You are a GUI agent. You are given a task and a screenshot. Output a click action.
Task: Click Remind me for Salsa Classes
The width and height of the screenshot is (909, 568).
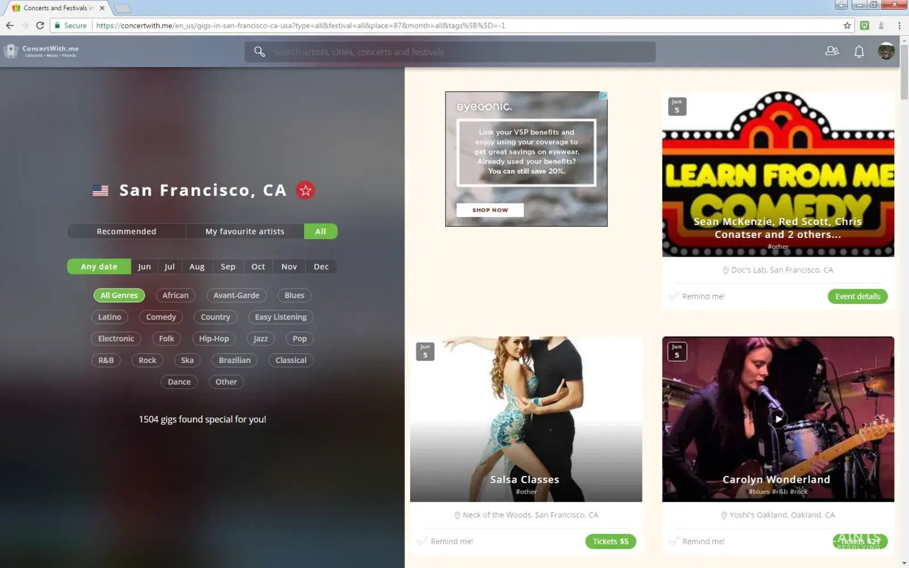(x=445, y=541)
